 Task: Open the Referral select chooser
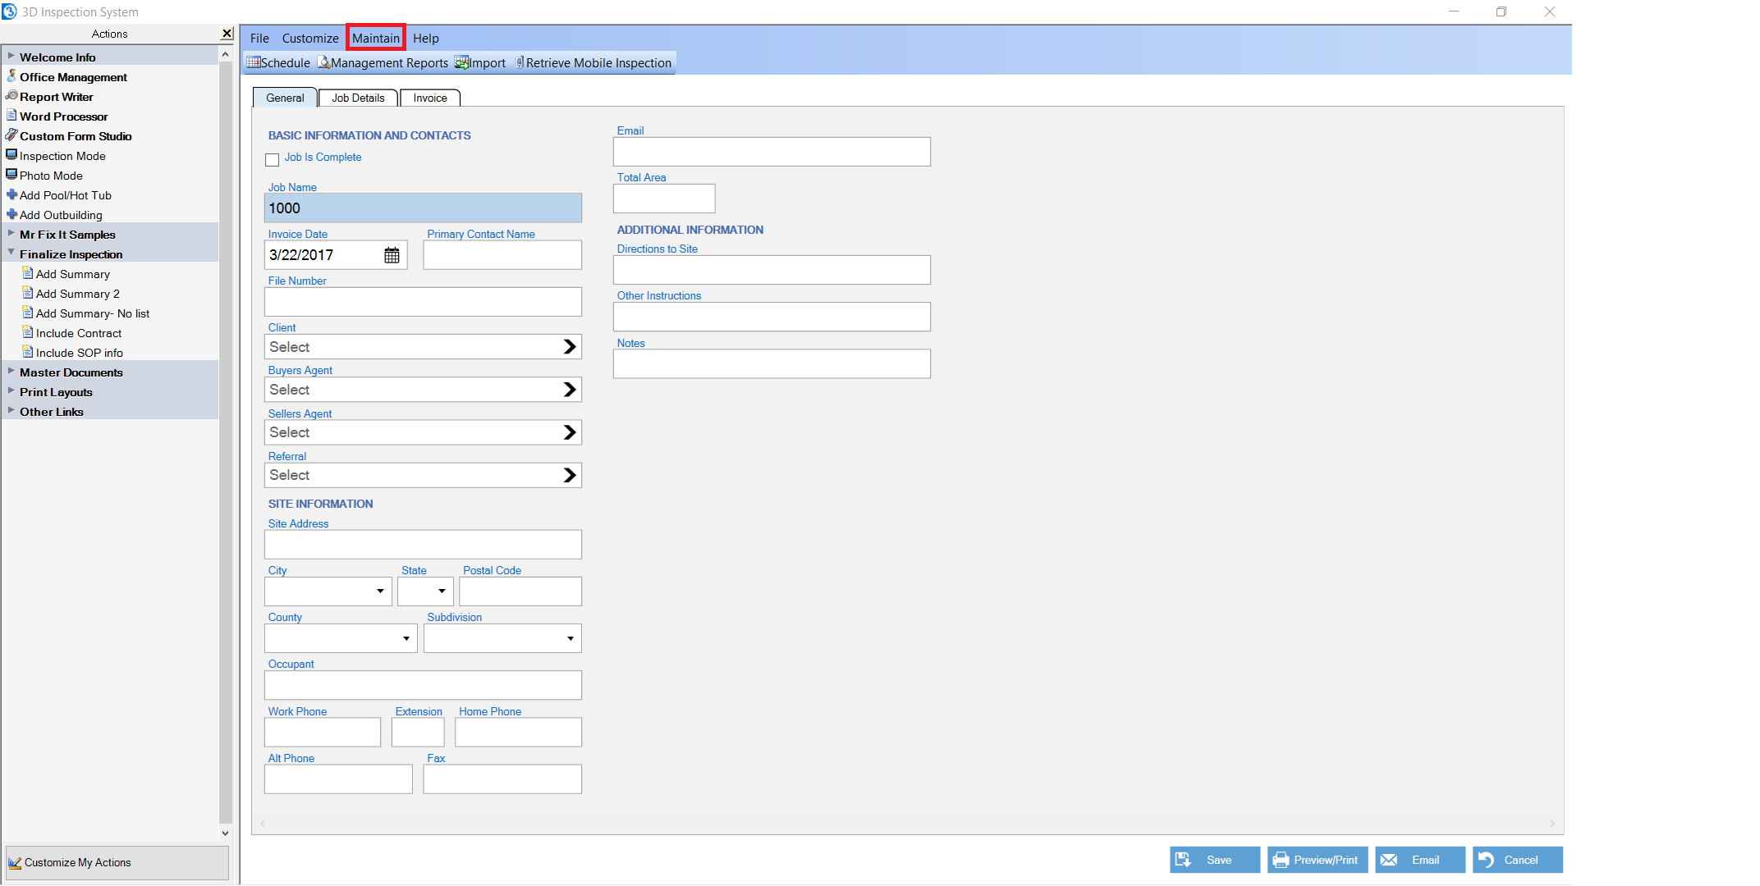pyautogui.click(x=423, y=475)
